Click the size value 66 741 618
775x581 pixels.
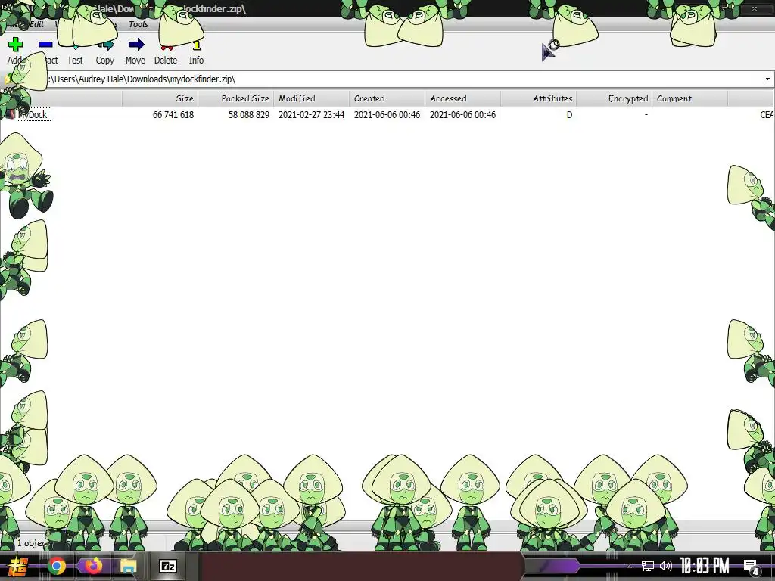173,115
